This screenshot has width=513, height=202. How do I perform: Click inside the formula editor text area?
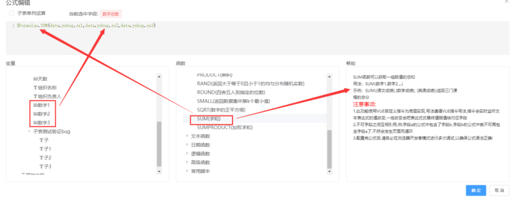pyautogui.click(x=257, y=38)
